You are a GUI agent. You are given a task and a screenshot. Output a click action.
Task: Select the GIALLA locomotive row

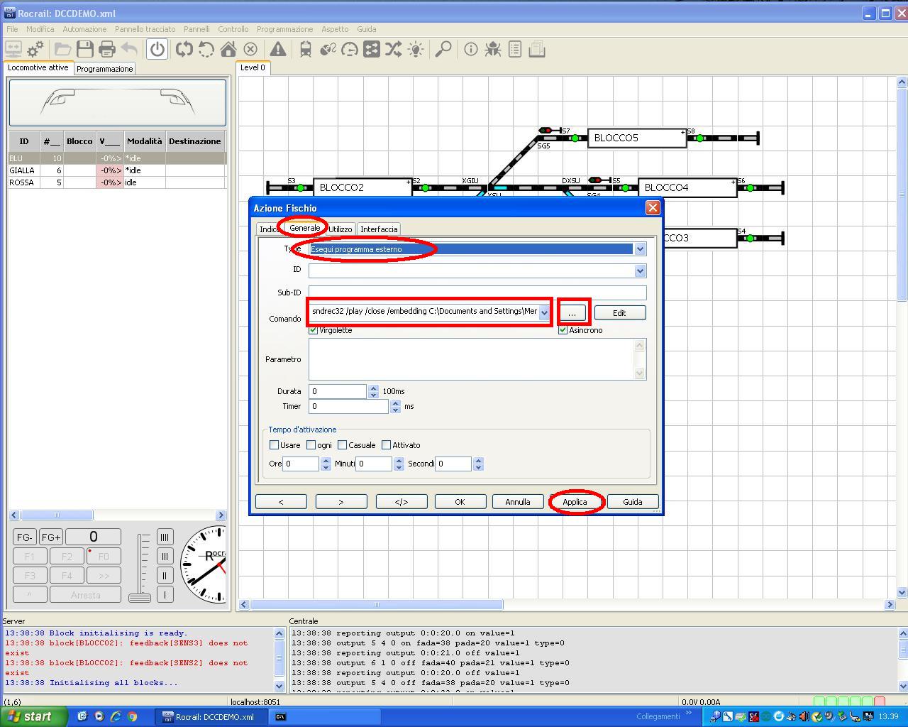[x=117, y=170]
